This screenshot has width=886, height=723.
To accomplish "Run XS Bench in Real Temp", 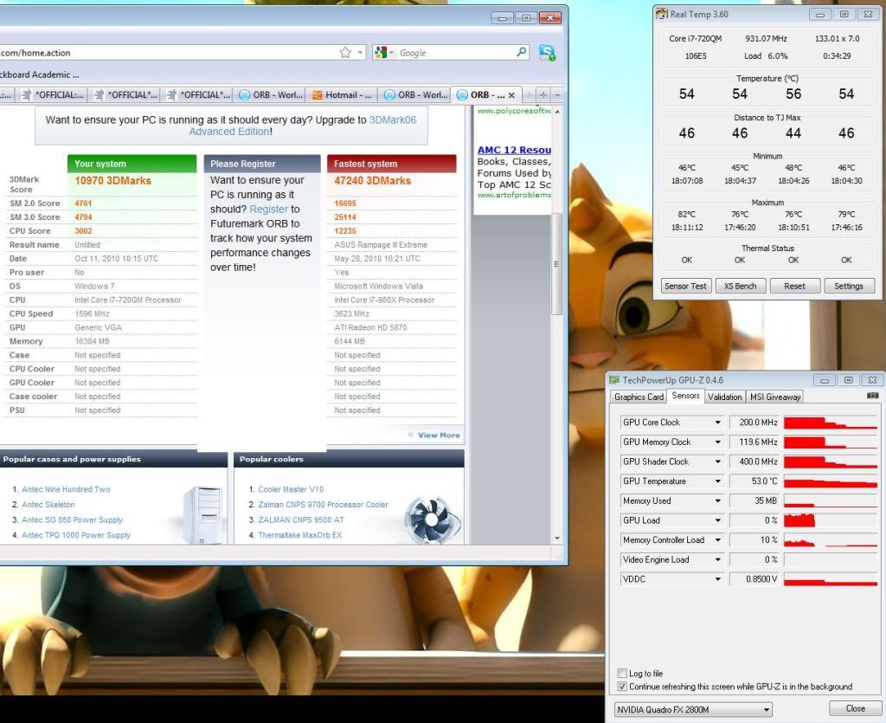I will pyautogui.click(x=740, y=286).
